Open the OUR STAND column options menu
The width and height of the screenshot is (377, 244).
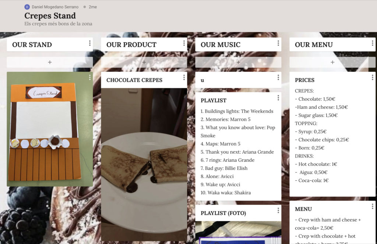pos(90,43)
